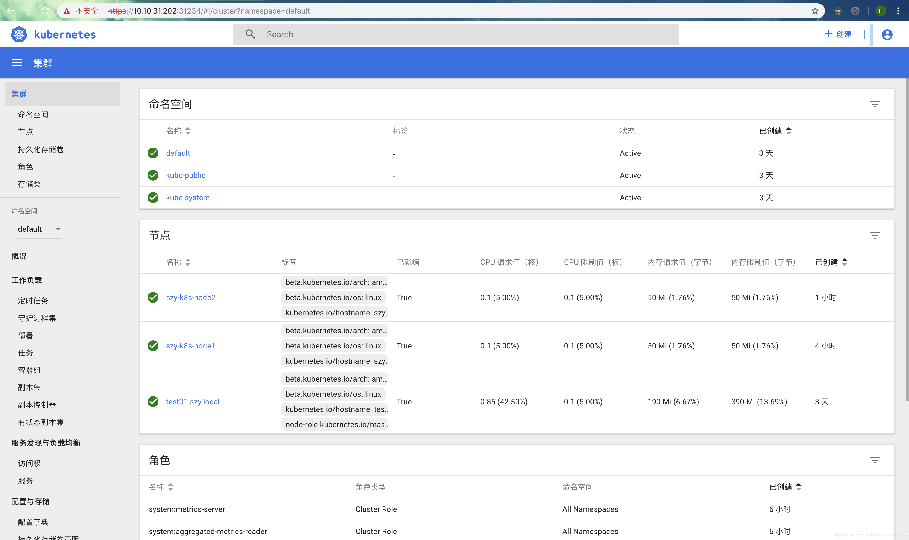The image size is (909, 540).
Task: Click system:metrics-server role row
Action: [517, 509]
